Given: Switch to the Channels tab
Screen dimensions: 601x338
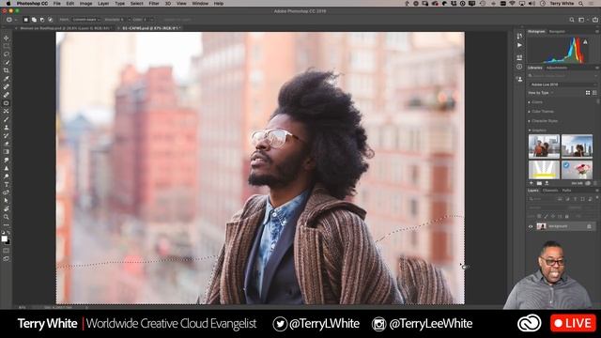Looking at the screenshot, I should click(x=550, y=191).
